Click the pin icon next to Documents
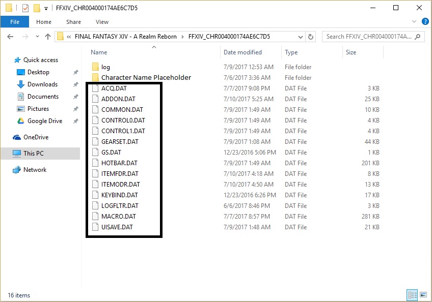 coord(75,97)
